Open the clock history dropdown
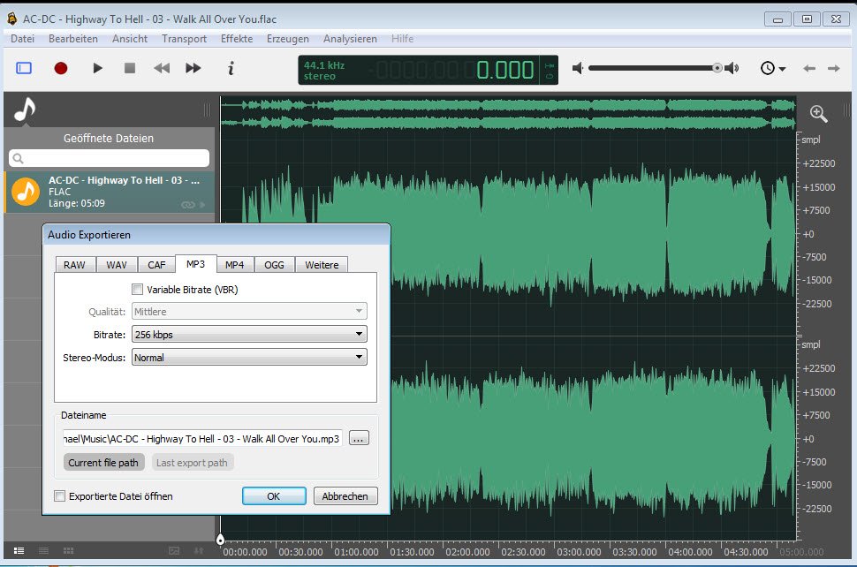Viewport: 857px width, 567px height. (x=773, y=68)
